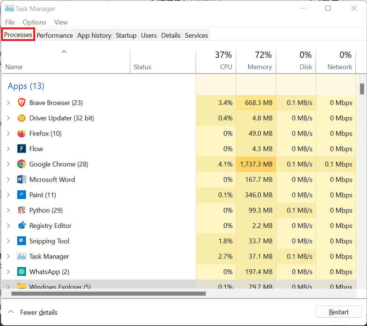Click the Task Manager title bar icon
367x326 pixels.
pyautogui.click(x=10, y=9)
